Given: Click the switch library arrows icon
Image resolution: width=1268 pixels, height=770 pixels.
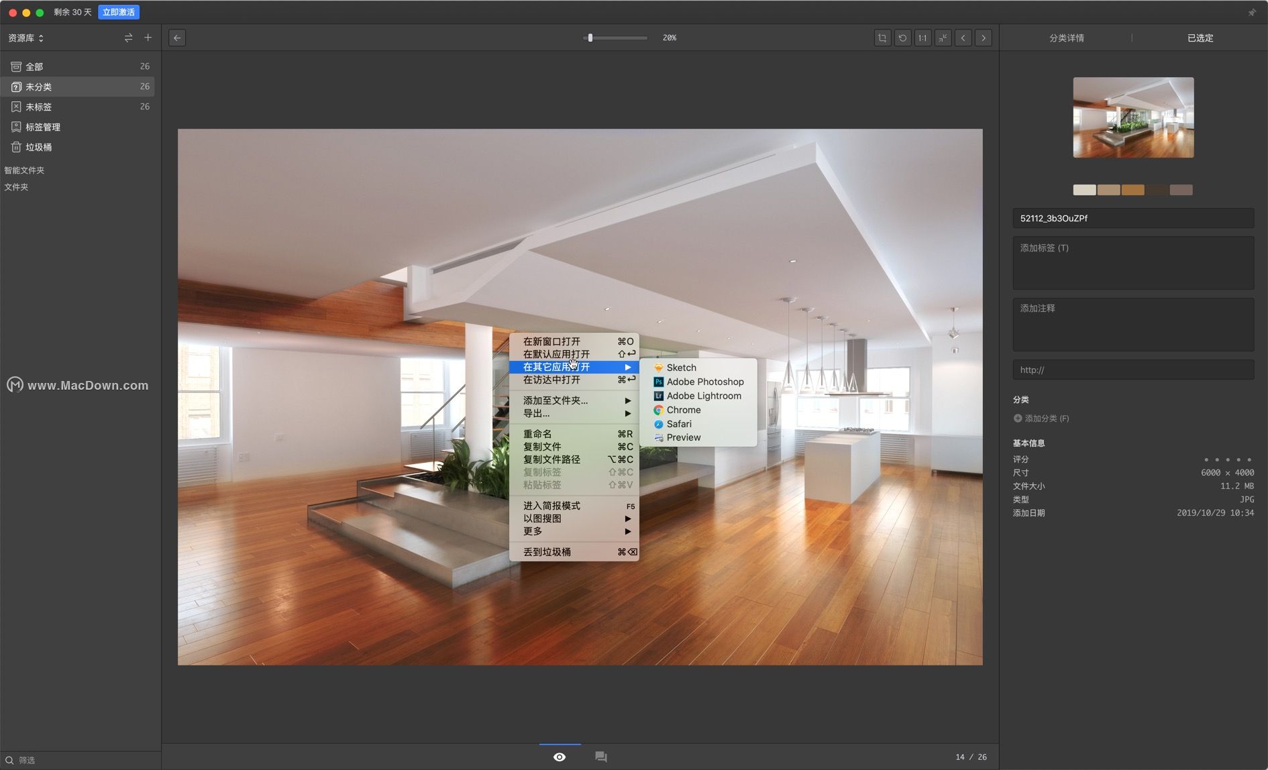Looking at the screenshot, I should click(128, 38).
